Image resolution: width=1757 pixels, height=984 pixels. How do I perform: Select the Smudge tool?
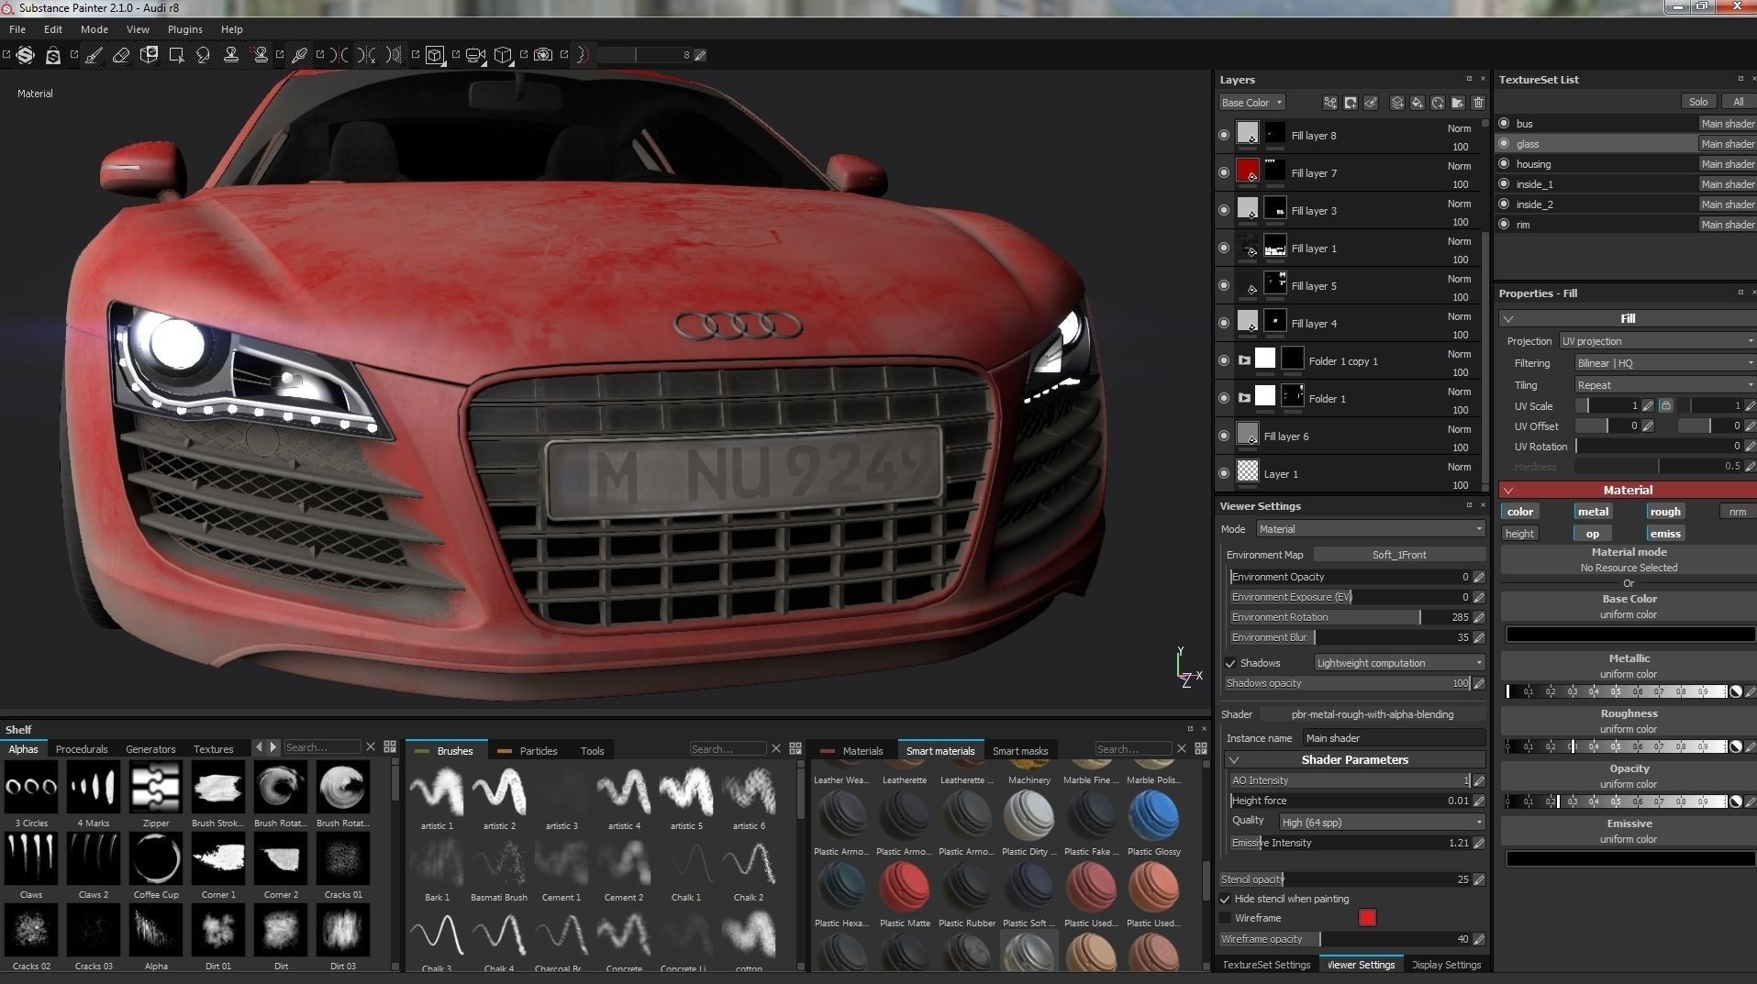point(204,55)
